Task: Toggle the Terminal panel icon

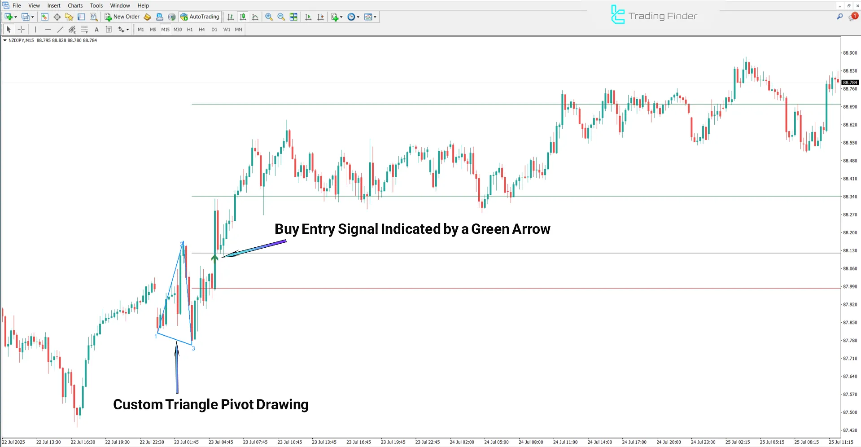Action: tap(81, 17)
